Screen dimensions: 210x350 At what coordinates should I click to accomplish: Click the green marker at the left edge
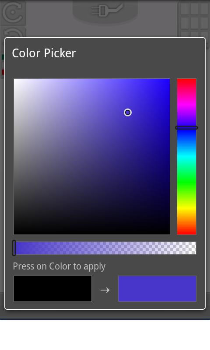[3, 57]
